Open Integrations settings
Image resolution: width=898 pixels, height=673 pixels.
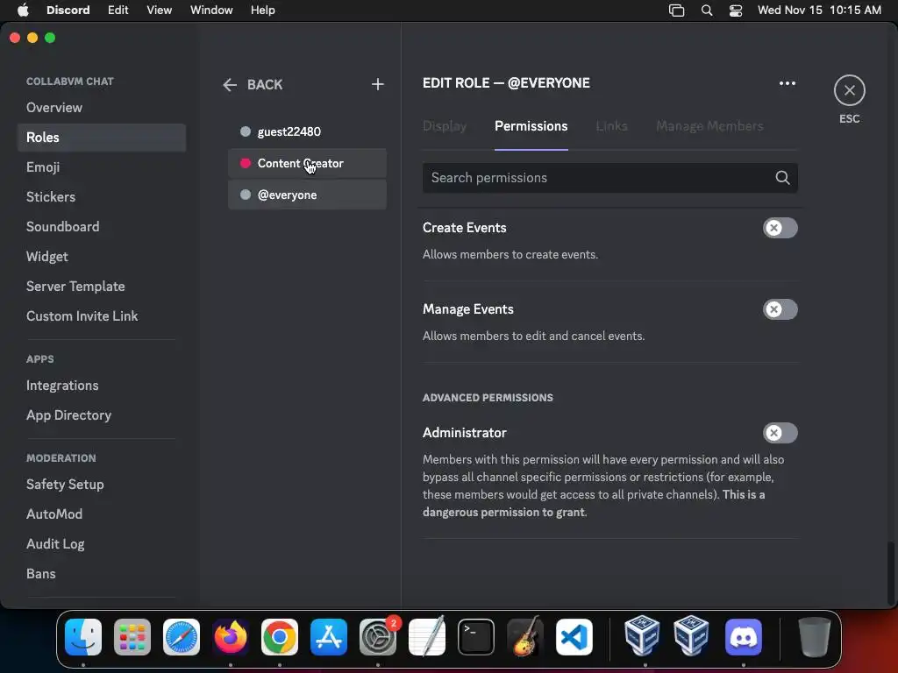coord(102,386)
